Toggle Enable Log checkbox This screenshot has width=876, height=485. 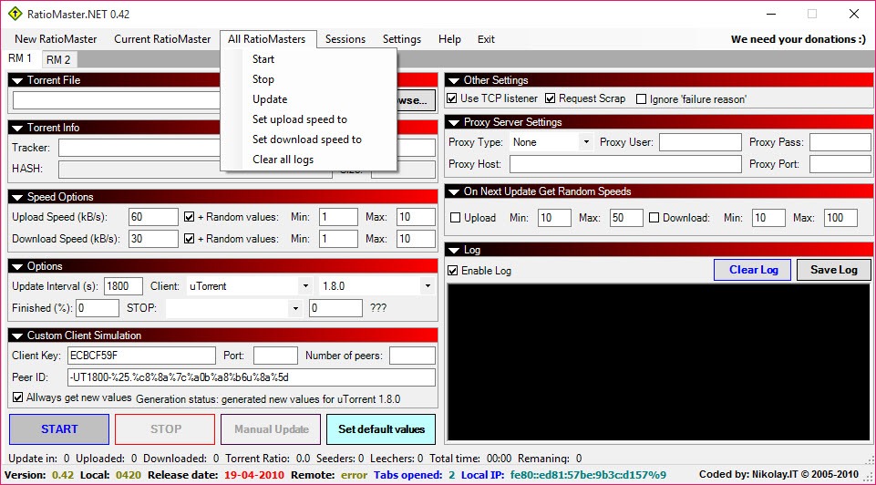tap(453, 271)
